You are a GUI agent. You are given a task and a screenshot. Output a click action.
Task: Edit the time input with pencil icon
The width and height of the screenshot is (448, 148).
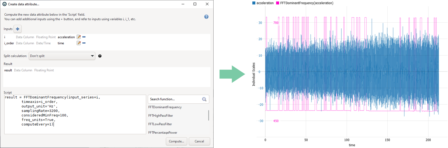click(x=79, y=43)
